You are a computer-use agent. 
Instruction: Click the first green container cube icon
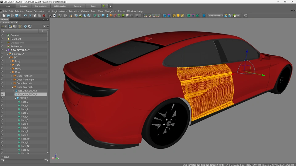189,16
